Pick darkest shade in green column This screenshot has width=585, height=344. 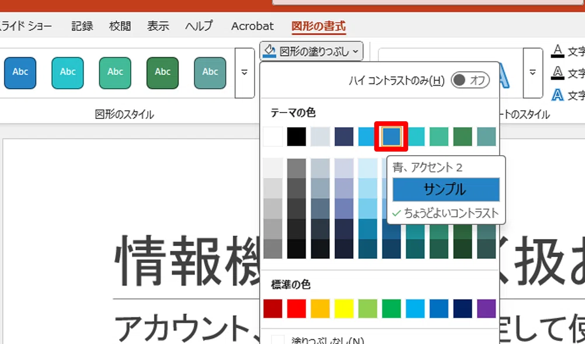[x=462, y=249]
